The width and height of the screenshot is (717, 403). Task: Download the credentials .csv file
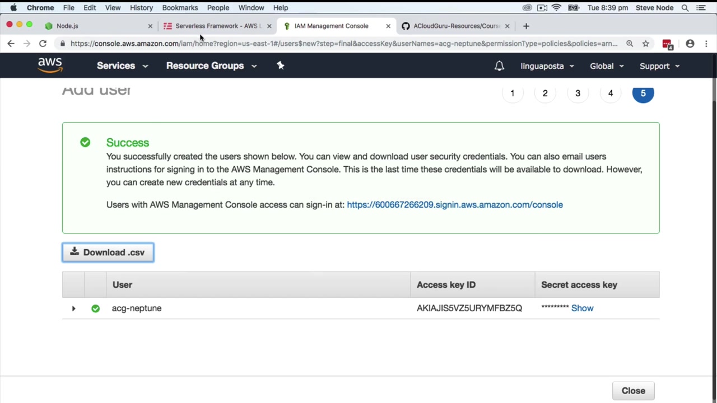[x=108, y=252]
